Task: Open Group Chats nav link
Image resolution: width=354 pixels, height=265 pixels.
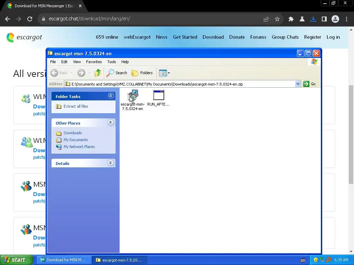Action: pyautogui.click(x=285, y=37)
